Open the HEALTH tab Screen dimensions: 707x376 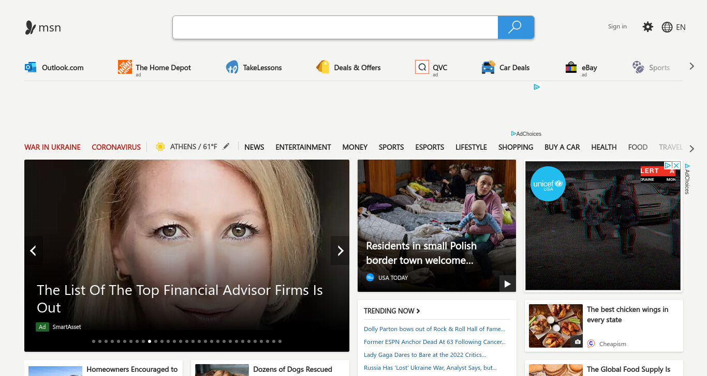604,147
